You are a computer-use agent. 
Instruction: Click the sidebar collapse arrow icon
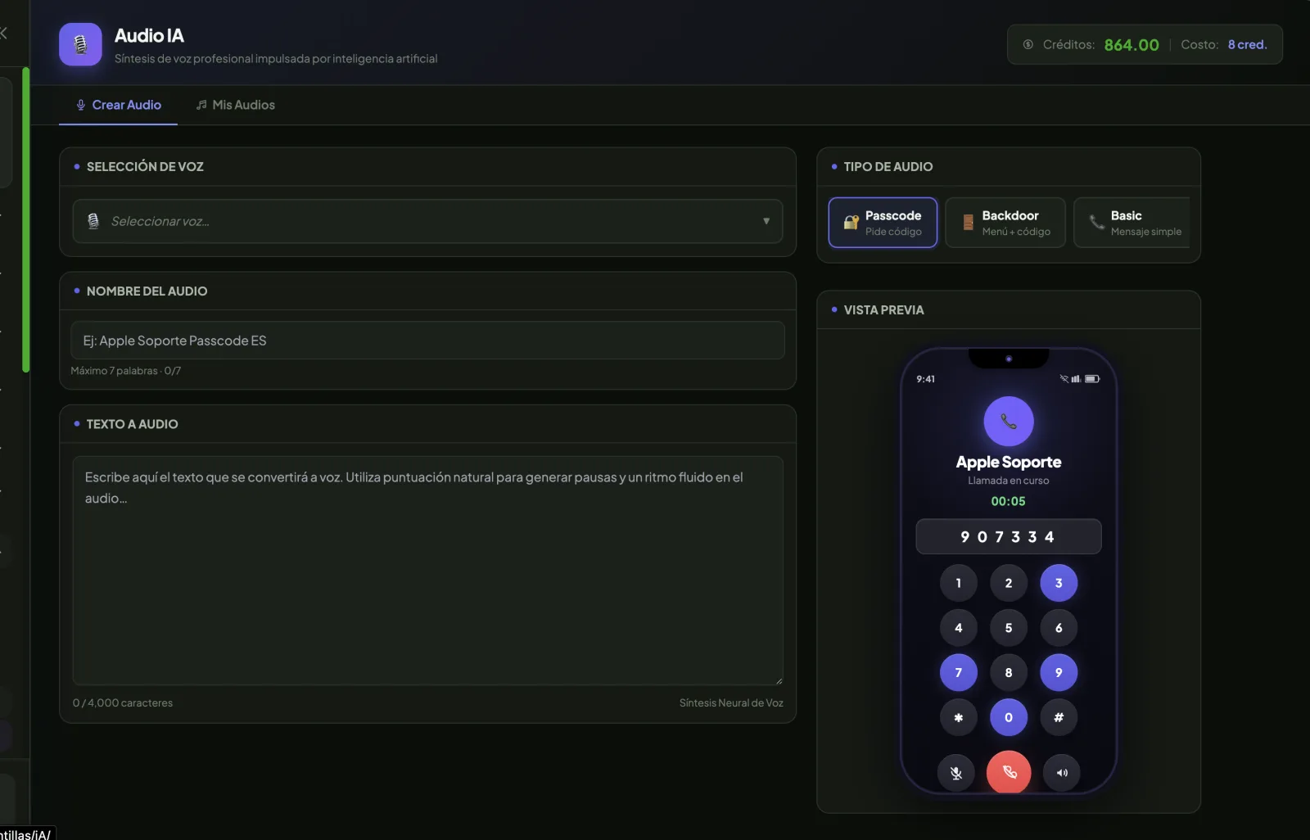click(4, 33)
